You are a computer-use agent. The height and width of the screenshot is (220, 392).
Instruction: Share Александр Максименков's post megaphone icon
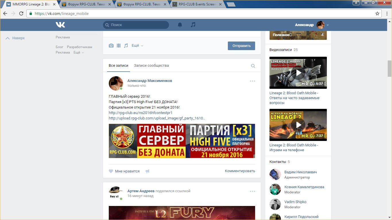pyautogui.click(x=148, y=171)
